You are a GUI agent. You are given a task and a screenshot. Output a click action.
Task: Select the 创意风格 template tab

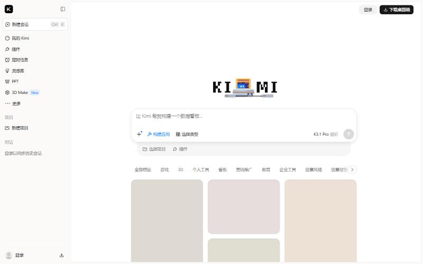click(x=314, y=169)
